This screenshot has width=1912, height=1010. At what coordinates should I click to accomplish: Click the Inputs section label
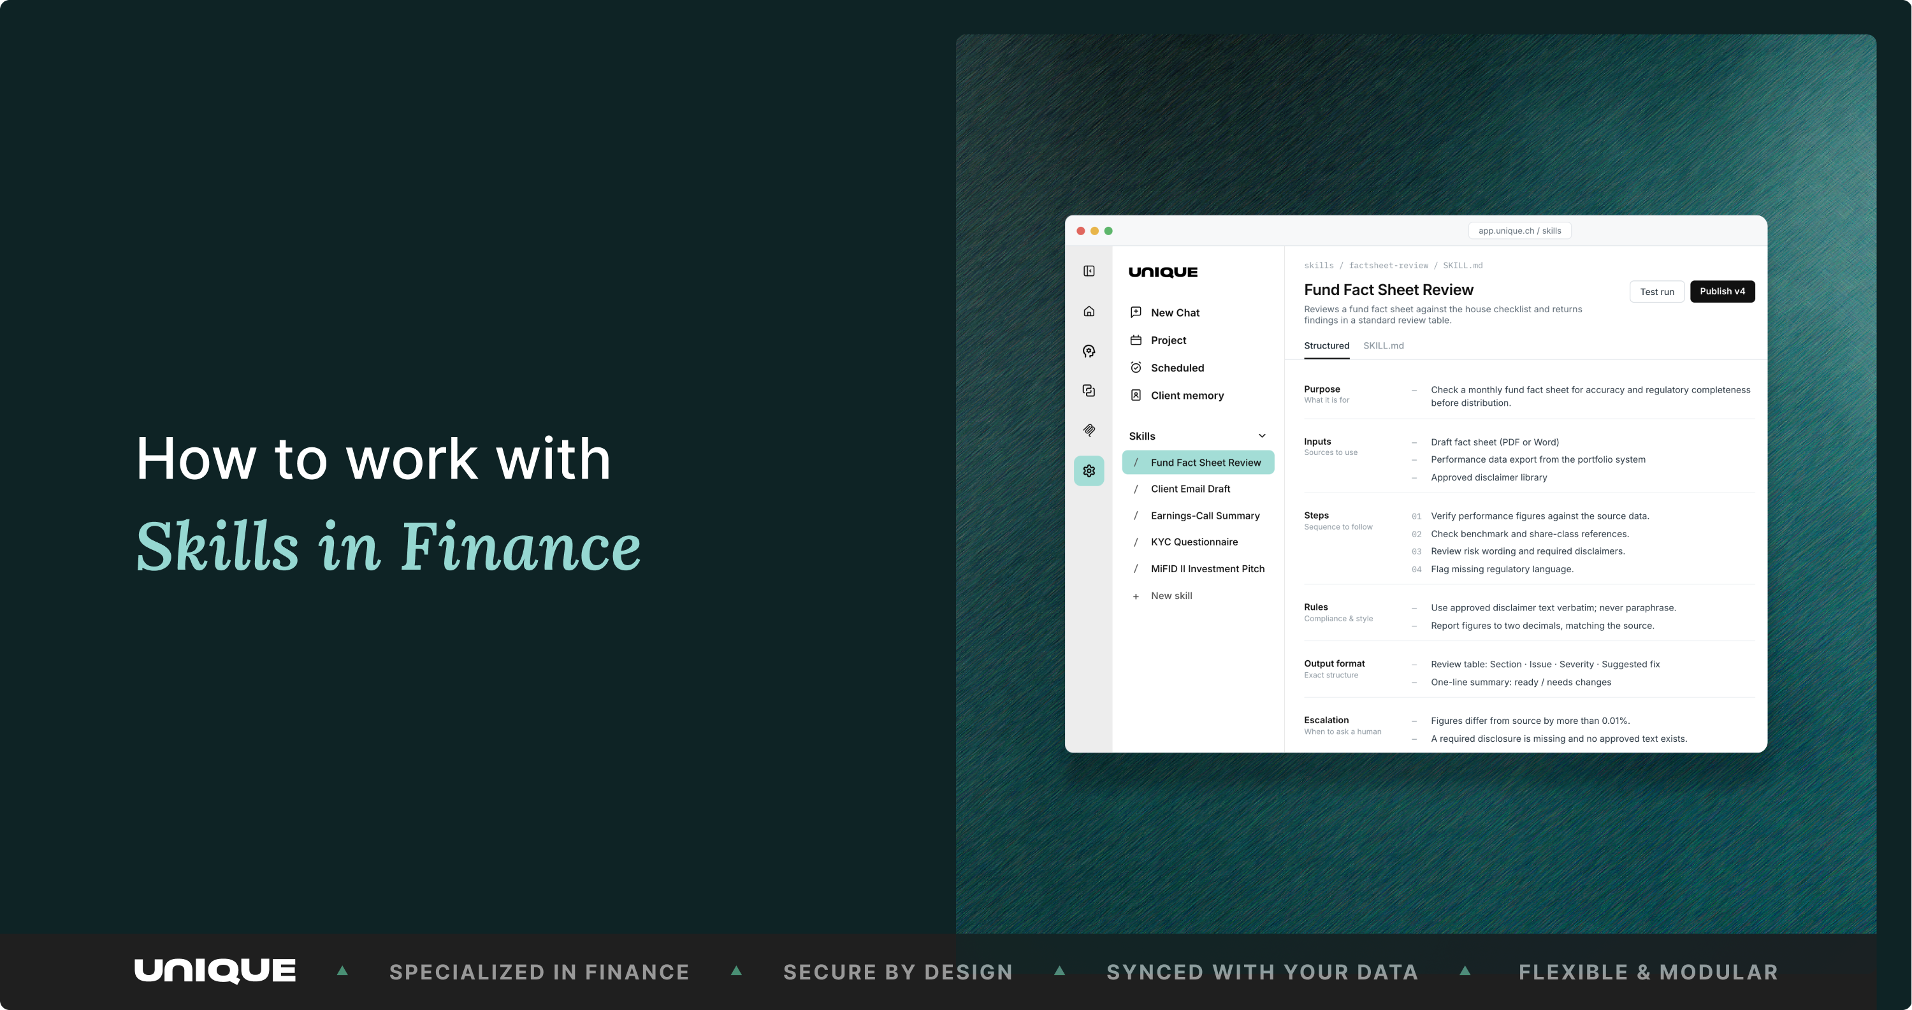click(x=1317, y=442)
